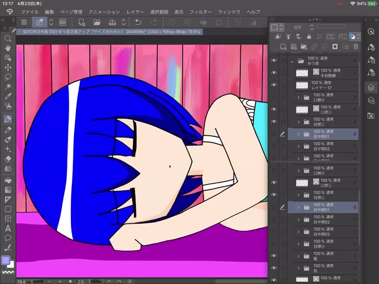Image resolution: width=379 pixels, height=284 pixels.
Task: Toggle Clip to layer below
Action: [x=278, y=36]
